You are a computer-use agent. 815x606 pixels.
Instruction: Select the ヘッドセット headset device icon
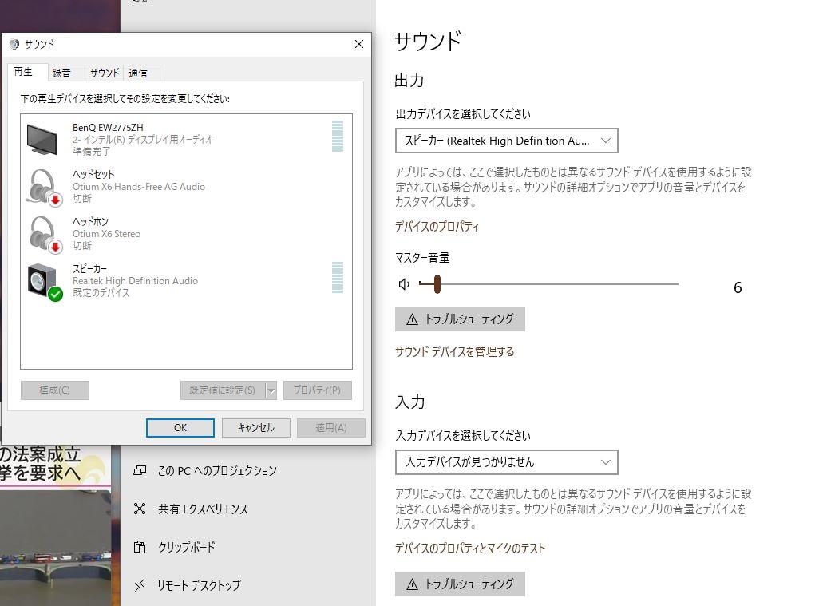[44, 187]
